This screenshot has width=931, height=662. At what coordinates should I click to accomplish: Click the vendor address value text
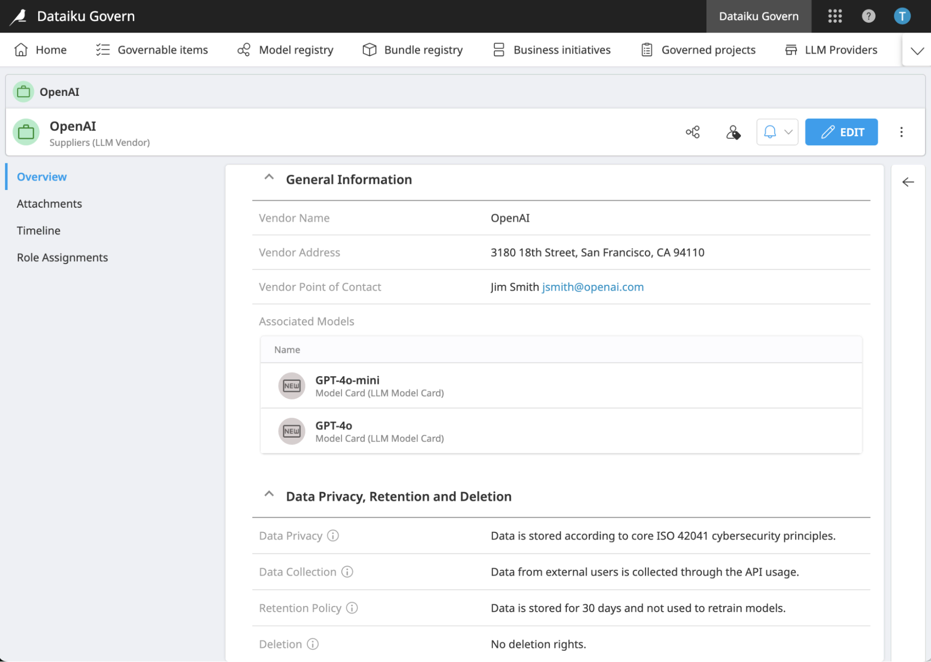(598, 253)
